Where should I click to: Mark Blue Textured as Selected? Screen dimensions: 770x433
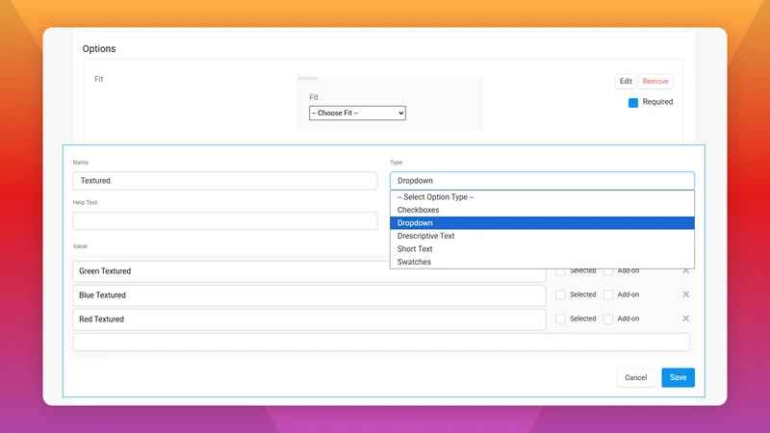coord(560,294)
